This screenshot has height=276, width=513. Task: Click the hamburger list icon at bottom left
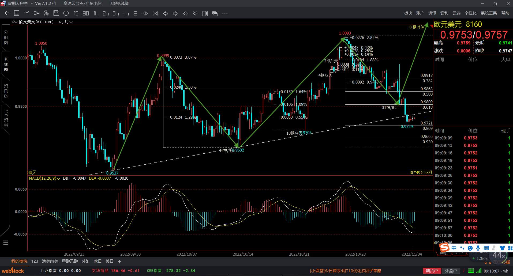point(6,243)
